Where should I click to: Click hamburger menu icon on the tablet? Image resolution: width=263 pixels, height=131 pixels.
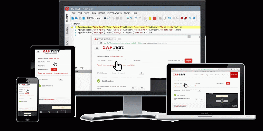click(x=38, y=52)
